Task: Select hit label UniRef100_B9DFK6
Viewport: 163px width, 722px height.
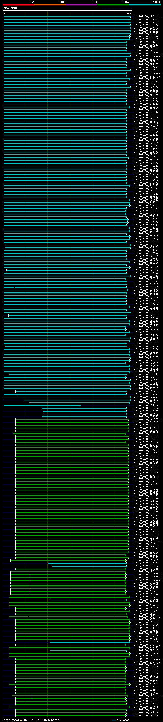Action: point(146,47)
